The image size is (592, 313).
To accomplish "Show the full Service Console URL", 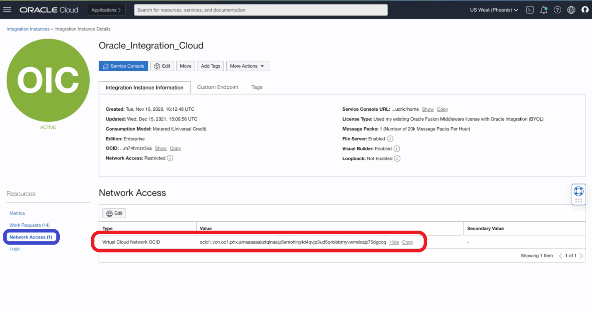I will click(428, 109).
